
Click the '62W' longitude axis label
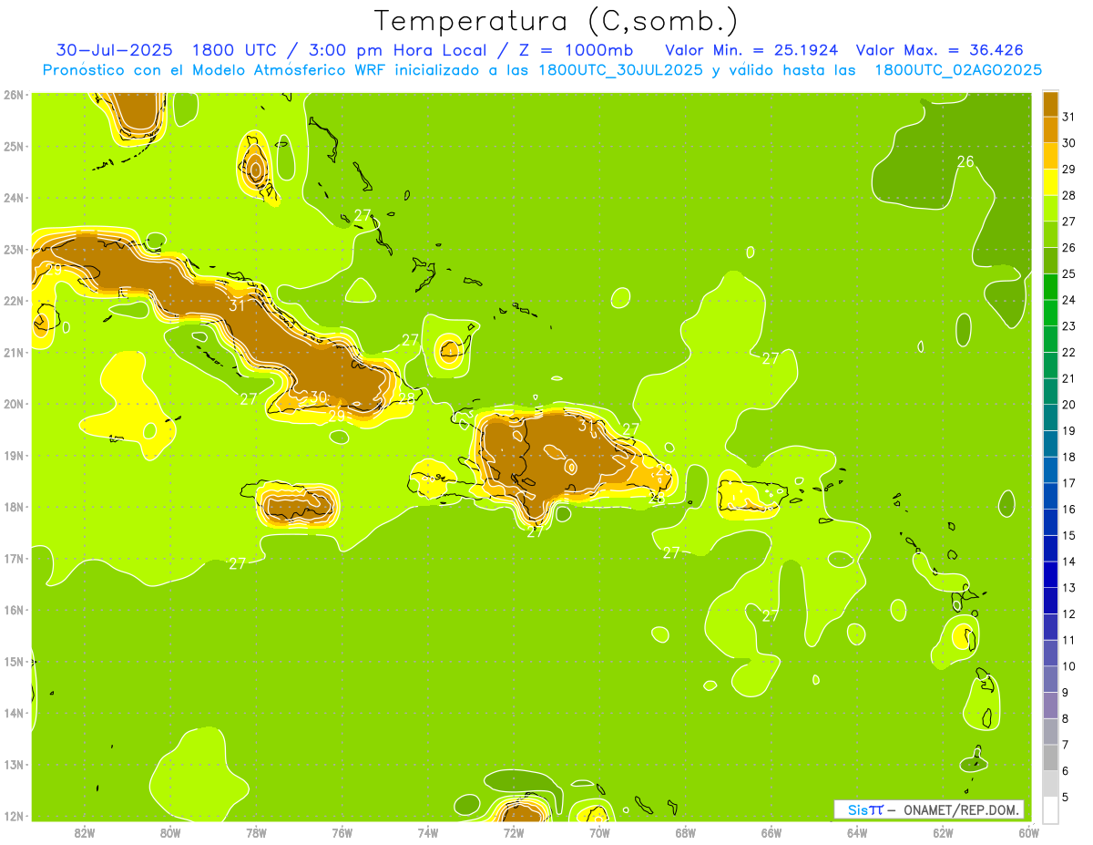pos(943,832)
